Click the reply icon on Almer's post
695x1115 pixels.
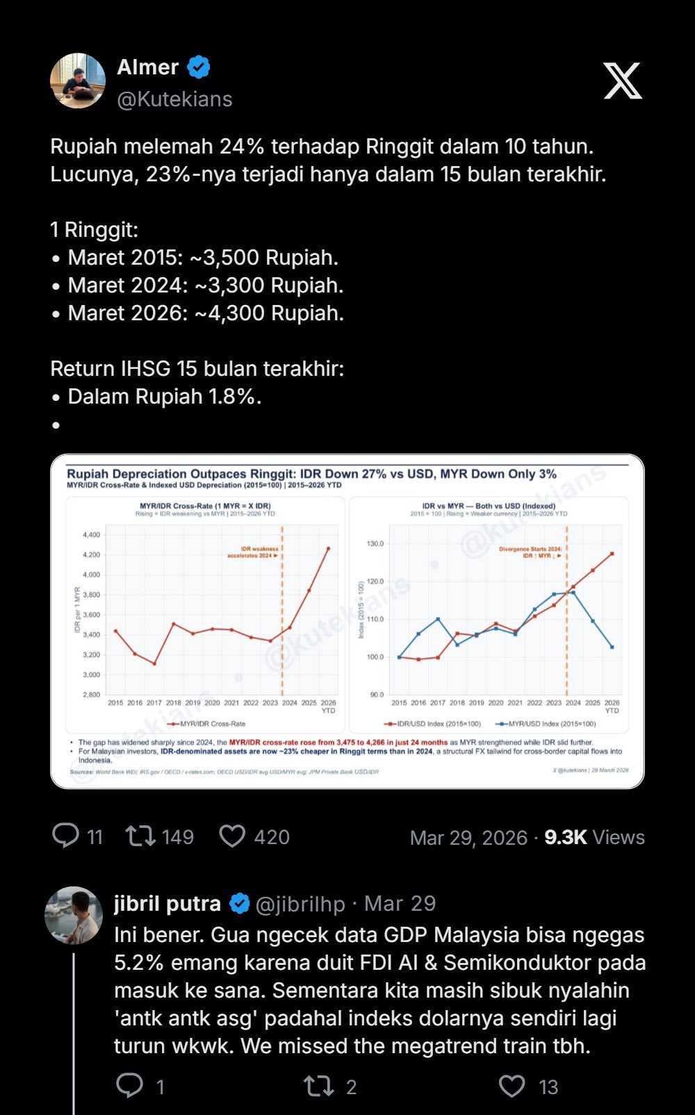tap(66, 836)
